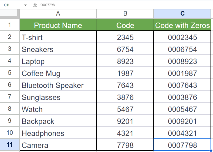Select column C header
Screen dimensions: 213x152
pyautogui.click(x=182, y=14)
